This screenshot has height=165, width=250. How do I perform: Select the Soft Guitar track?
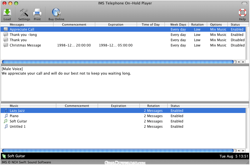(123, 121)
